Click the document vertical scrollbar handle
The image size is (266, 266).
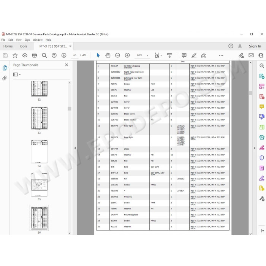250,93
